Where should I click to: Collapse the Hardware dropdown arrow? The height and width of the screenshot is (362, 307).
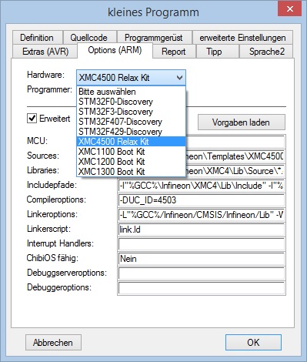(x=179, y=78)
